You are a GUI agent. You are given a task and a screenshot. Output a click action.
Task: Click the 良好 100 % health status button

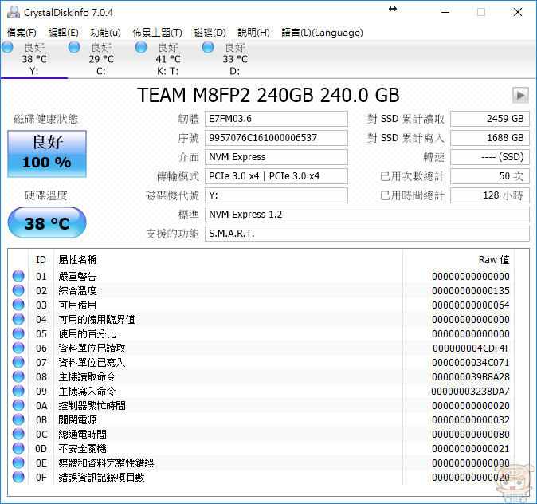[47, 153]
